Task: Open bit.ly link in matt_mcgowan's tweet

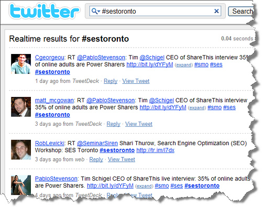Action: pyautogui.click(x=163, y=107)
